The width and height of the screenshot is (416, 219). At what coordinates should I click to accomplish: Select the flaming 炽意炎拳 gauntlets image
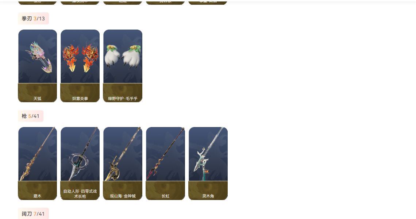80,56
